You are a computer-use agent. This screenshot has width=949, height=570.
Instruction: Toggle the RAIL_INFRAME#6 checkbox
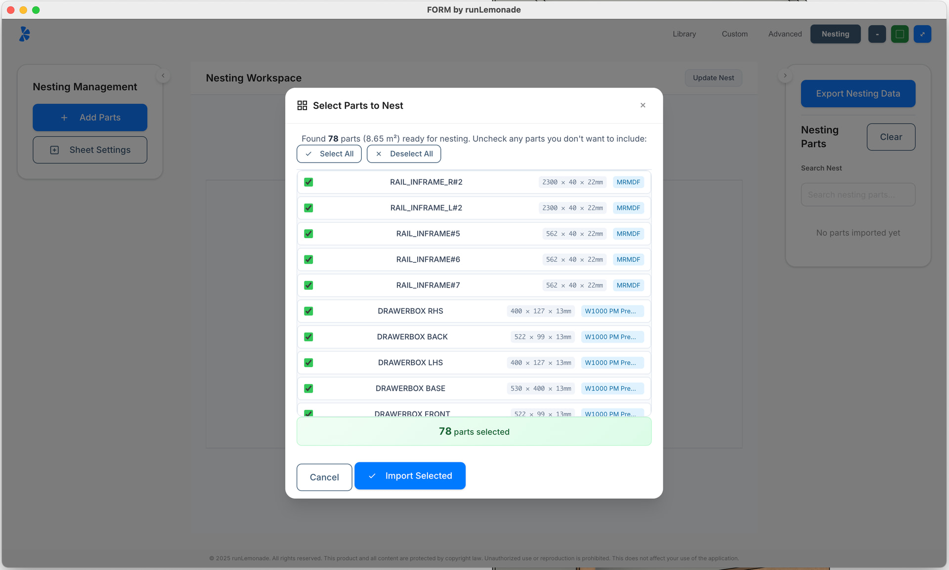click(308, 259)
